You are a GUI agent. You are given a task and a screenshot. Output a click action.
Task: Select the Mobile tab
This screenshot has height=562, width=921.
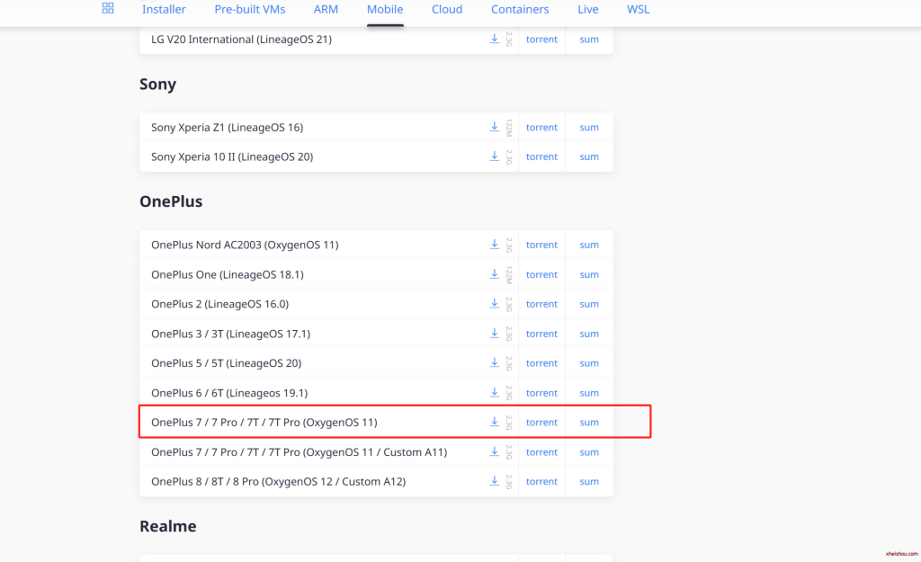pos(385,9)
